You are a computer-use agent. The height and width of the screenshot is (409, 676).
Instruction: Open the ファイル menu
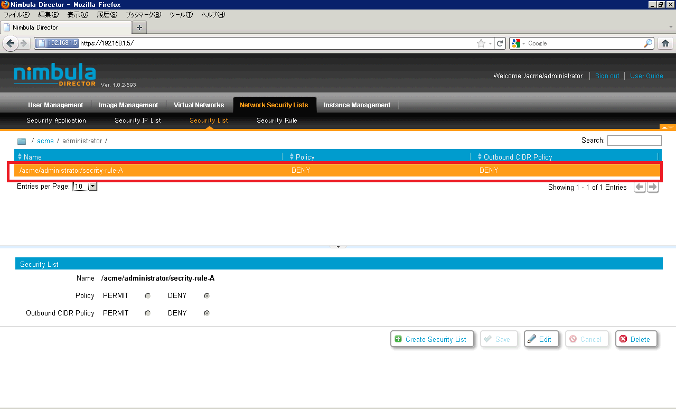17,15
